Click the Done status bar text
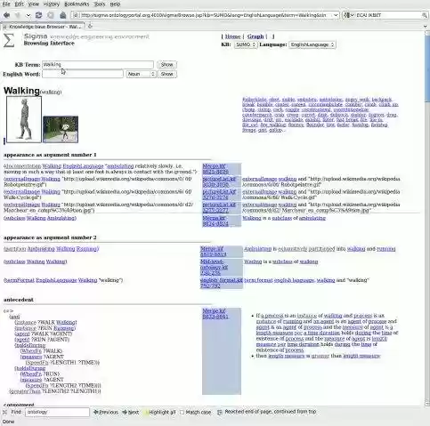 tap(8, 422)
